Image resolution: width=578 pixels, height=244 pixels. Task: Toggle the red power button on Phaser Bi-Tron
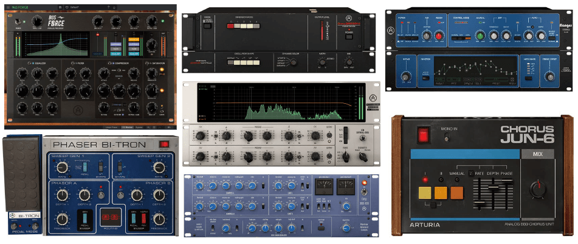click(164, 144)
